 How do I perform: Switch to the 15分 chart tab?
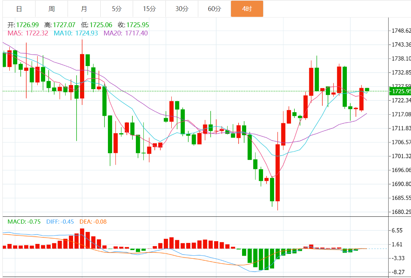pyautogui.click(x=149, y=9)
